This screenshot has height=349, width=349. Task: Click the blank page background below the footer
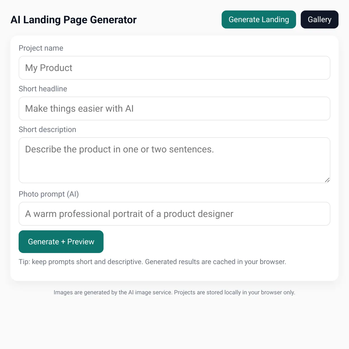(x=174, y=323)
